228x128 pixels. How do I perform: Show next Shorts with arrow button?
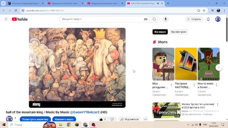point(219,68)
